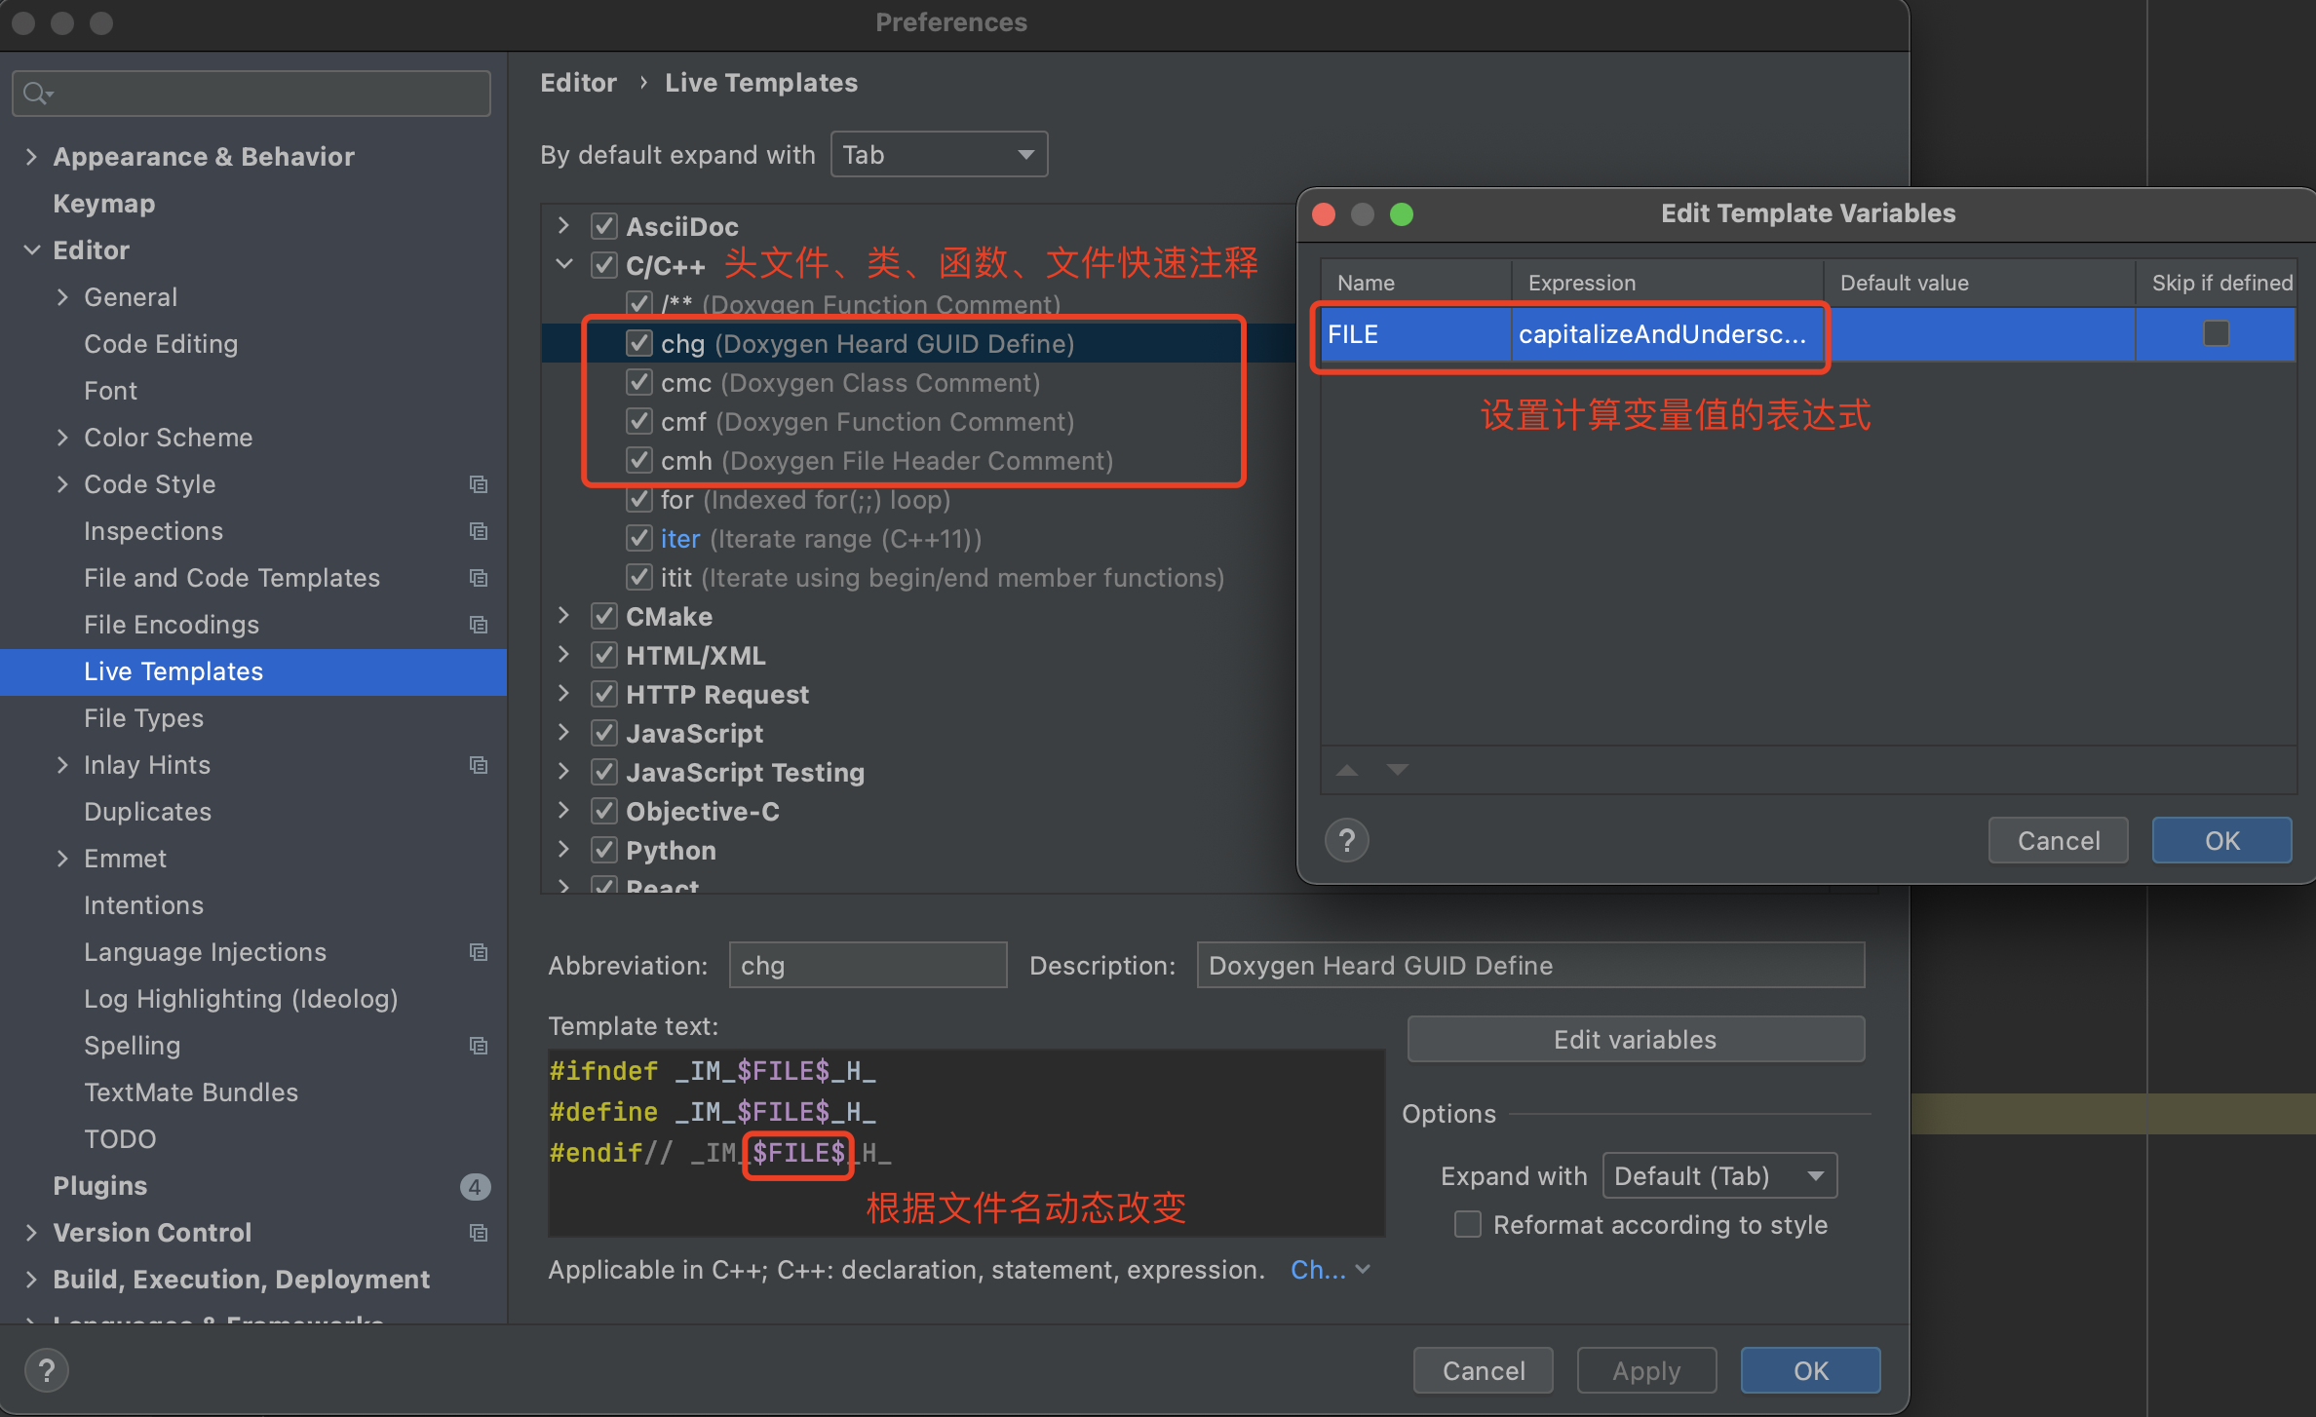2316x1417 pixels.
Task: Check Skip if defined for FILE variable
Action: tap(2217, 333)
